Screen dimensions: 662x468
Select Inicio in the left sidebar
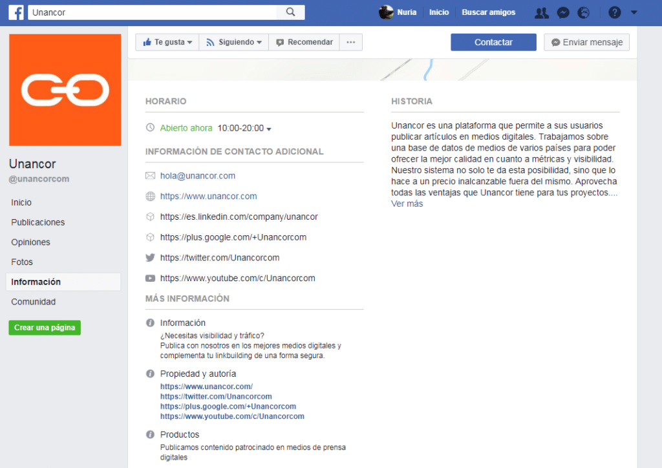pyautogui.click(x=21, y=202)
